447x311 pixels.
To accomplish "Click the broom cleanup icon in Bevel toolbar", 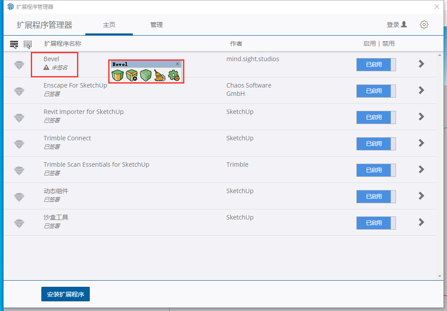I will (x=160, y=76).
